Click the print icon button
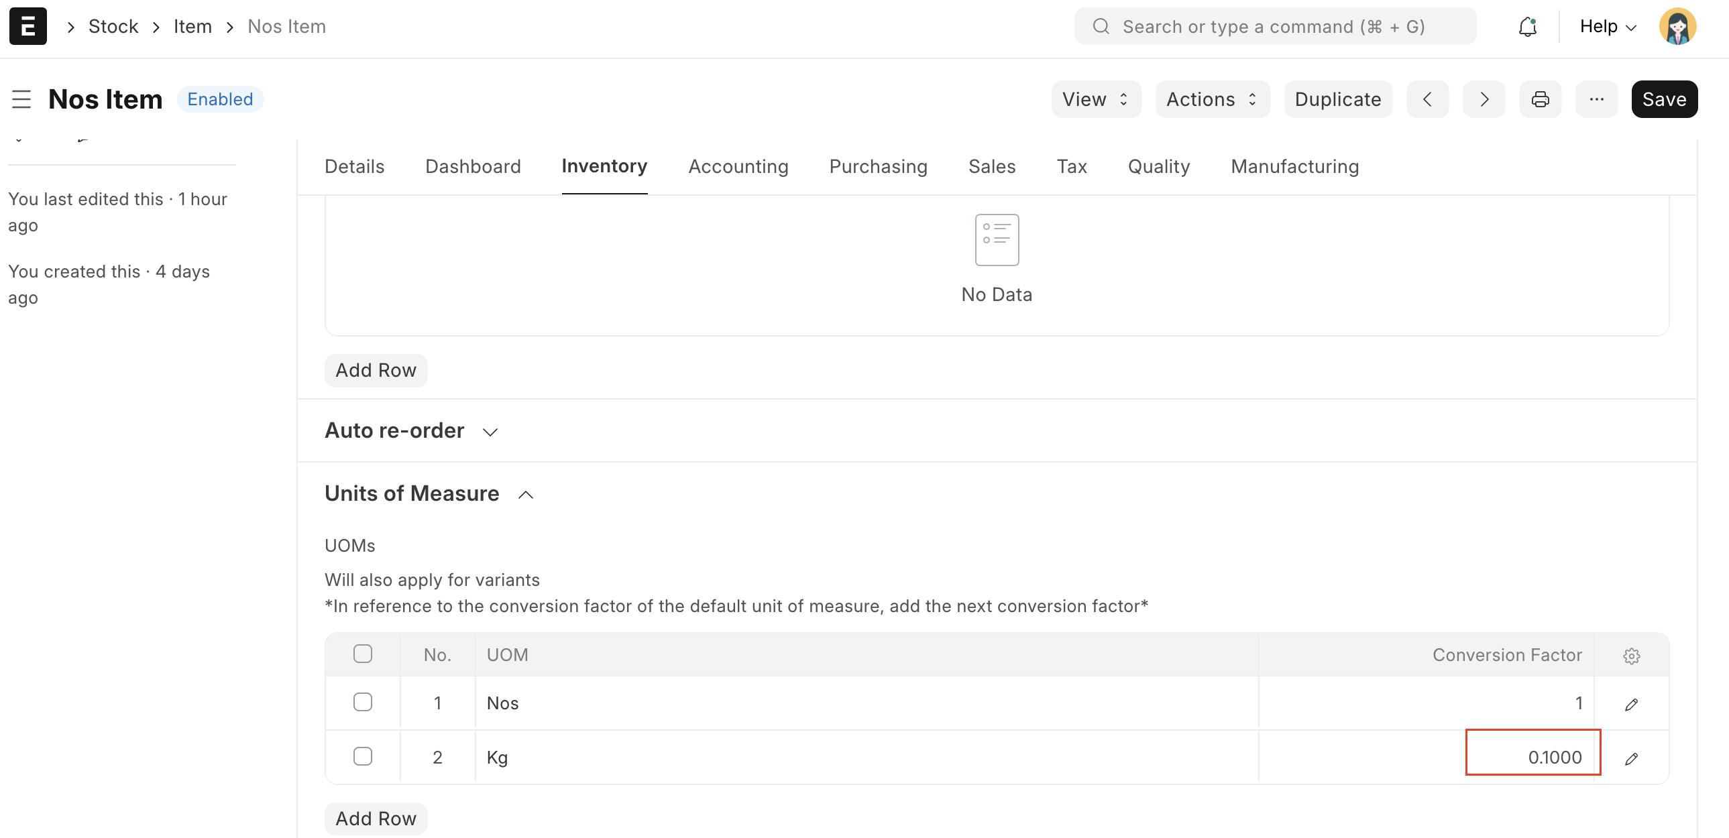This screenshot has width=1729, height=838. click(x=1540, y=99)
